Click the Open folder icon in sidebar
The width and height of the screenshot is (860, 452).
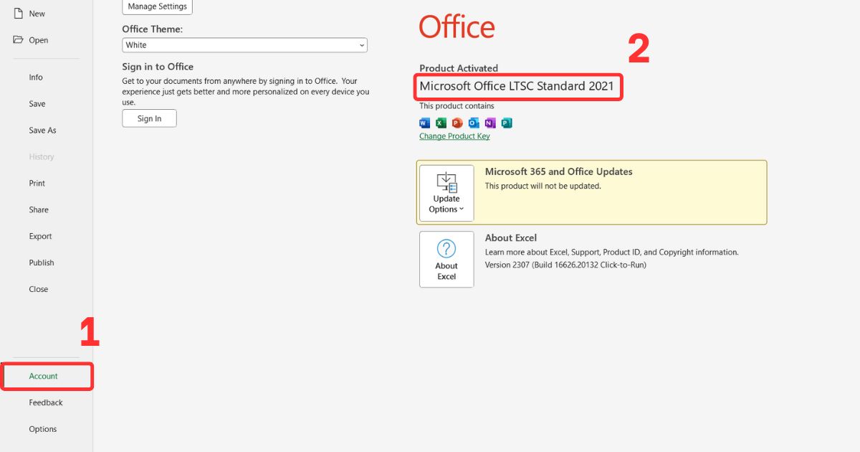click(19, 39)
